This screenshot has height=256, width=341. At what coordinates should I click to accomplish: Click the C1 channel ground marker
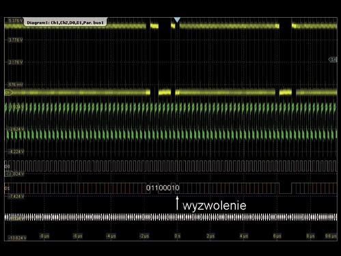pyautogui.click(x=8, y=93)
